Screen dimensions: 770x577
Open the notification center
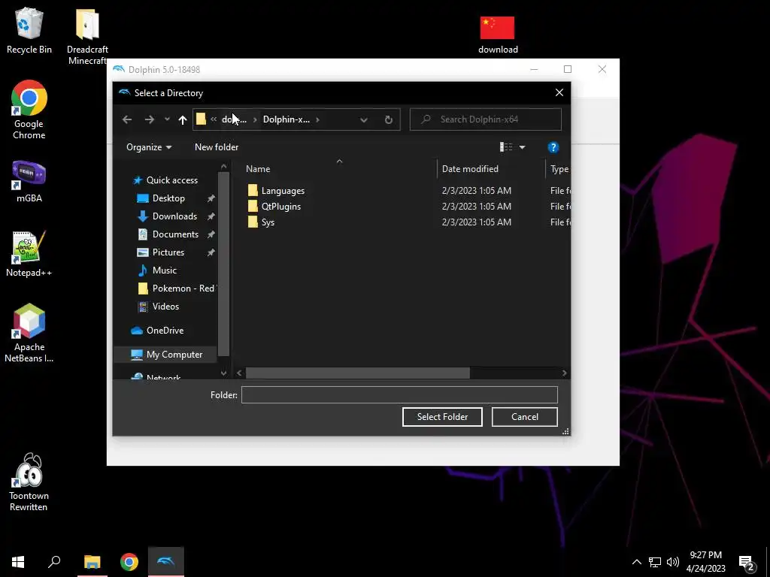point(747,562)
